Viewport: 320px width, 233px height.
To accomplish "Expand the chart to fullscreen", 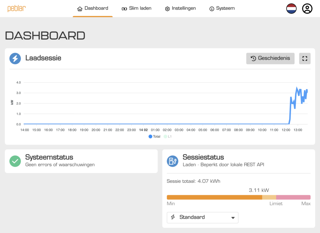I will (x=305, y=58).
